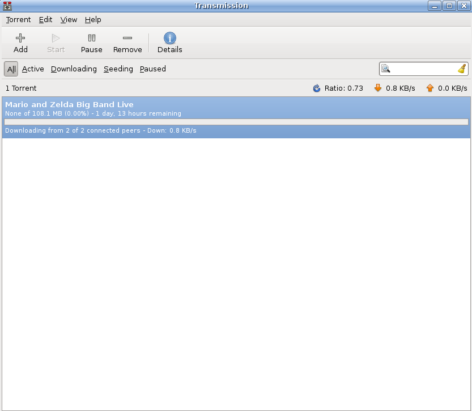Show only Seeding torrents
472x411 pixels.
coord(118,69)
